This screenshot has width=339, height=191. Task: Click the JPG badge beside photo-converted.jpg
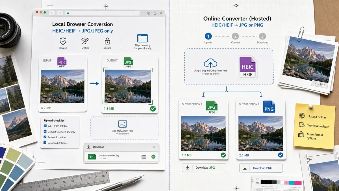92,157
